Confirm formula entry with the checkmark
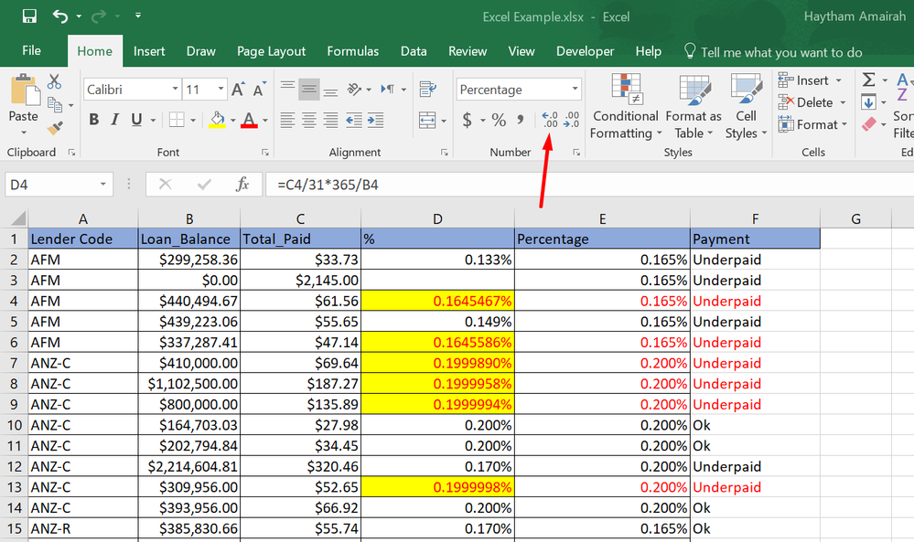The image size is (914, 542). pyautogui.click(x=204, y=185)
